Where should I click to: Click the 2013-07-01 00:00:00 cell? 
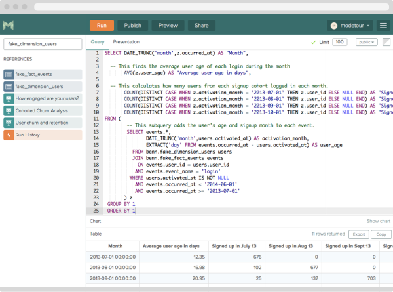point(113,257)
